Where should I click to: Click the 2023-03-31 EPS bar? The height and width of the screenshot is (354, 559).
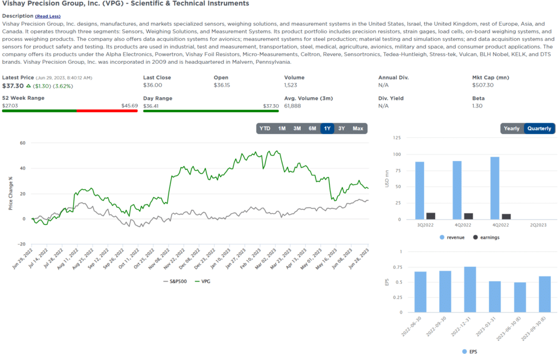(x=495, y=297)
